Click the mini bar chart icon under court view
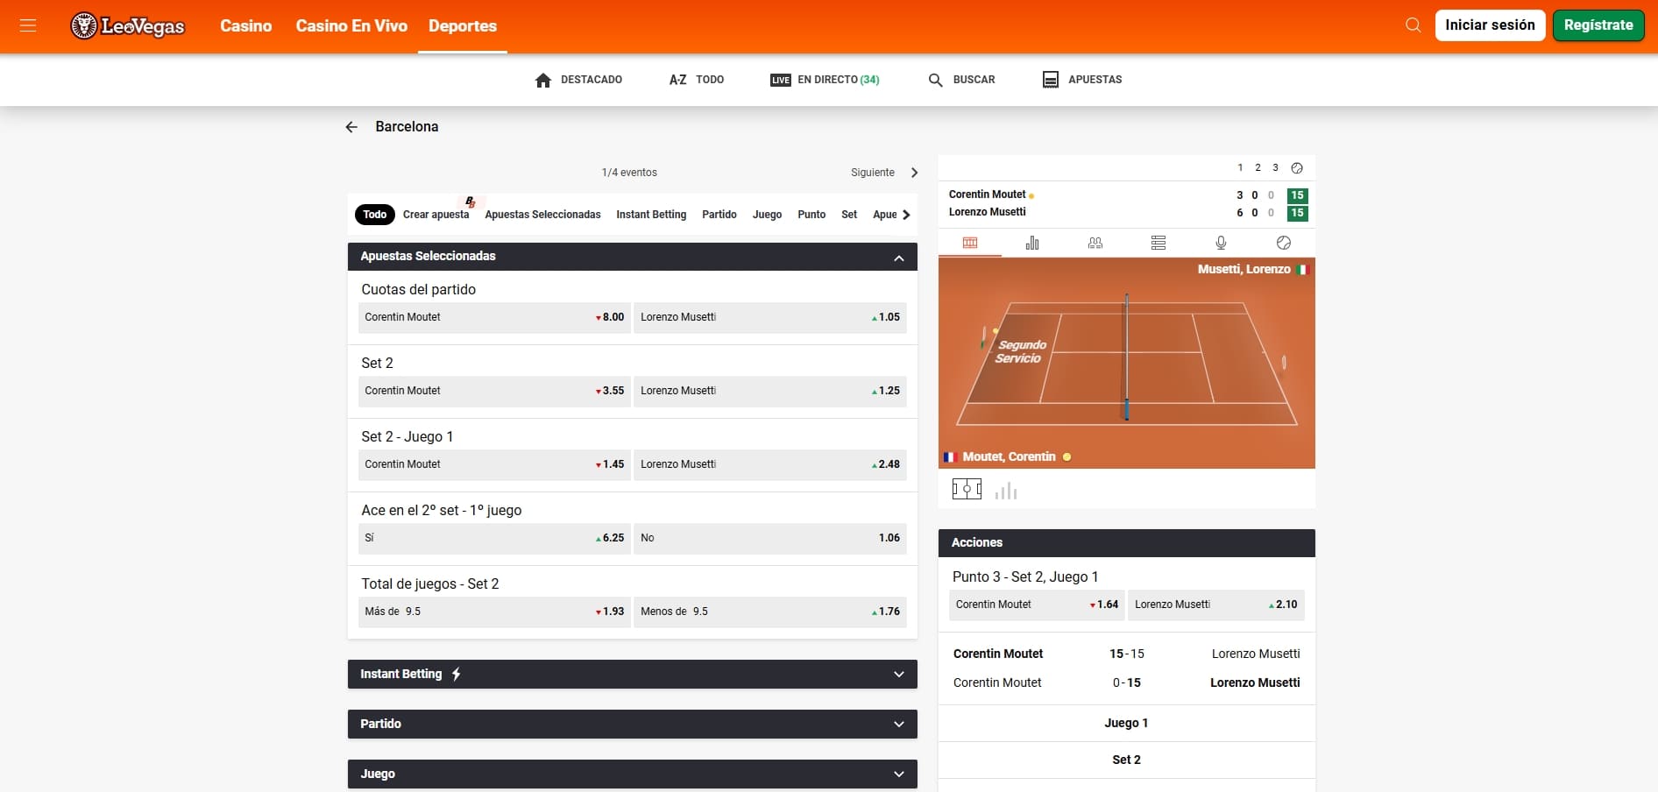This screenshot has width=1658, height=792. pyautogui.click(x=1006, y=491)
